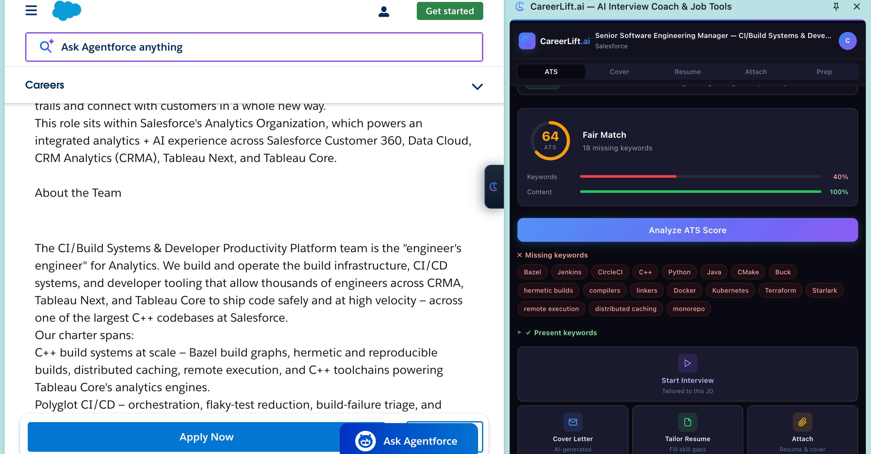
Task: Expand the Present keywords section
Action: [557, 333]
